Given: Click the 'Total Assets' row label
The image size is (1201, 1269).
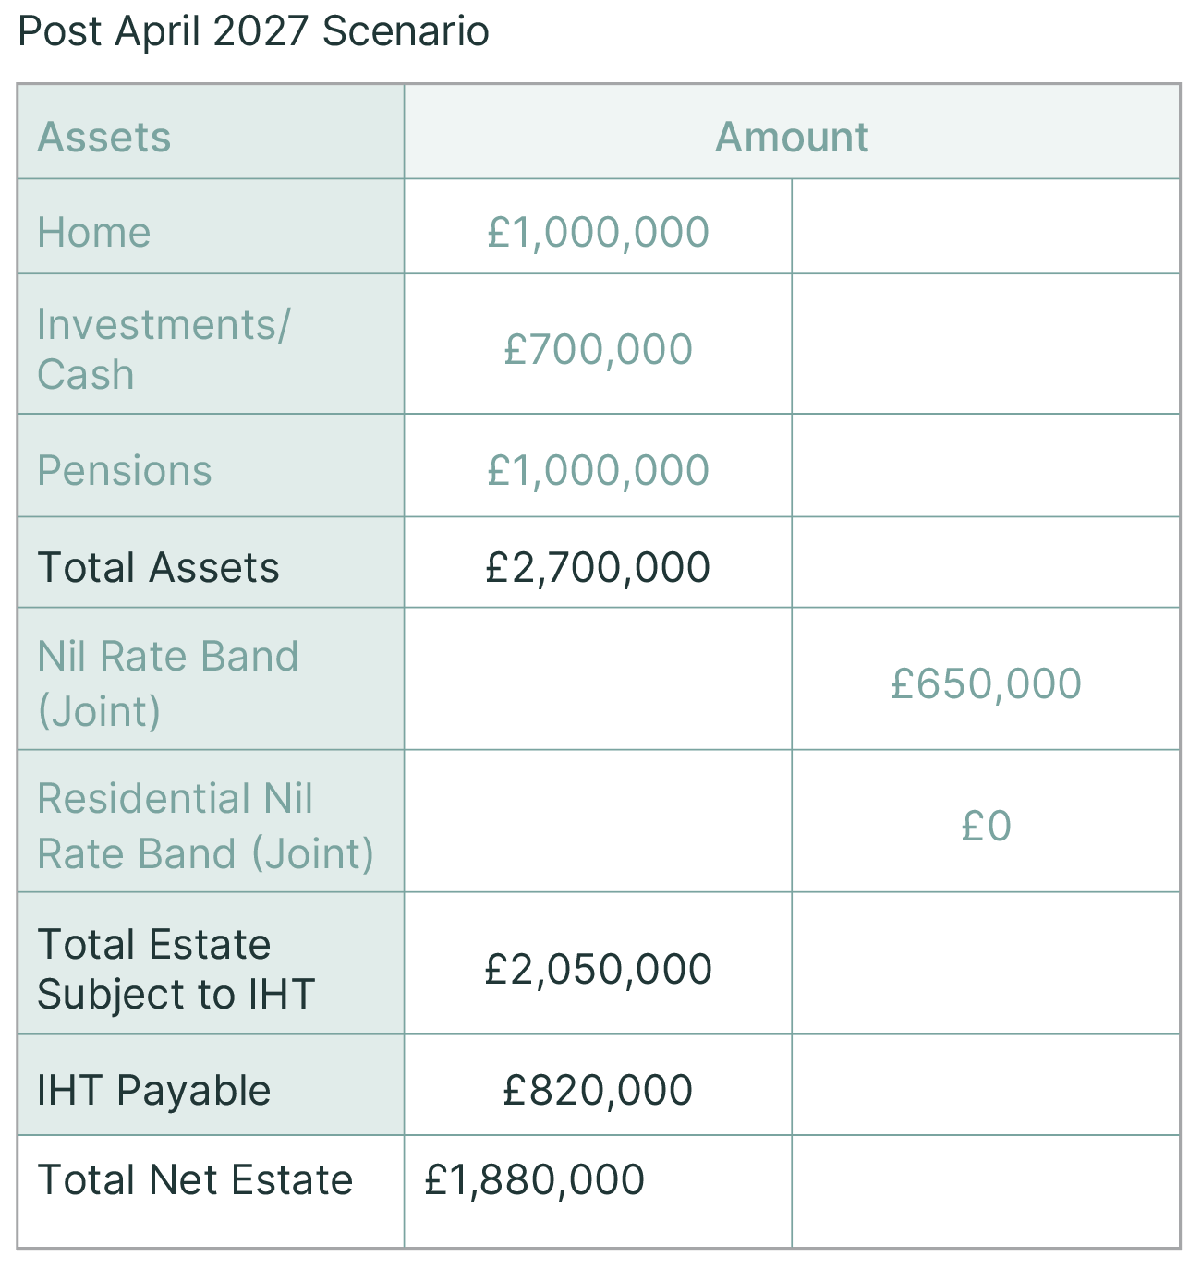Looking at the screenshot, I should 158,567.
